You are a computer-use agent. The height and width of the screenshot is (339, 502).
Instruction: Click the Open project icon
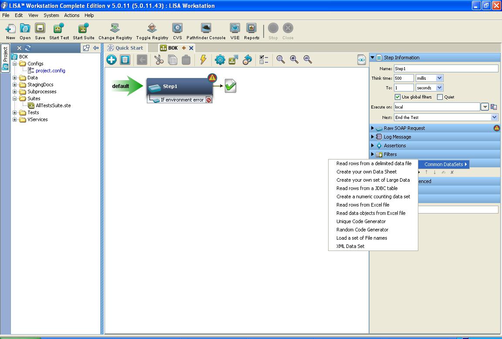click(25, 28)
